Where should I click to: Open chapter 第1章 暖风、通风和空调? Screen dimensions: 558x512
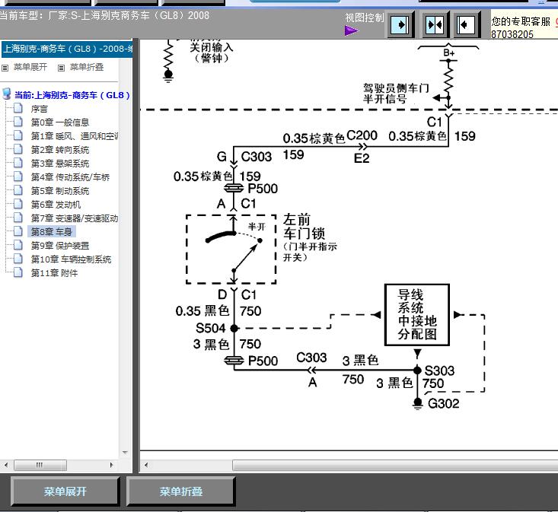coord(75,136)
